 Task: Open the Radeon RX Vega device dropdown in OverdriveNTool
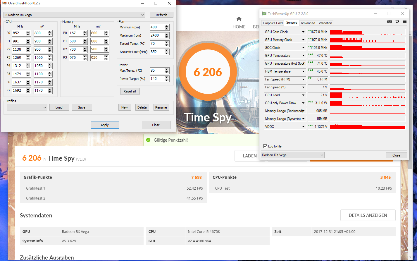[x=74, y=15]
